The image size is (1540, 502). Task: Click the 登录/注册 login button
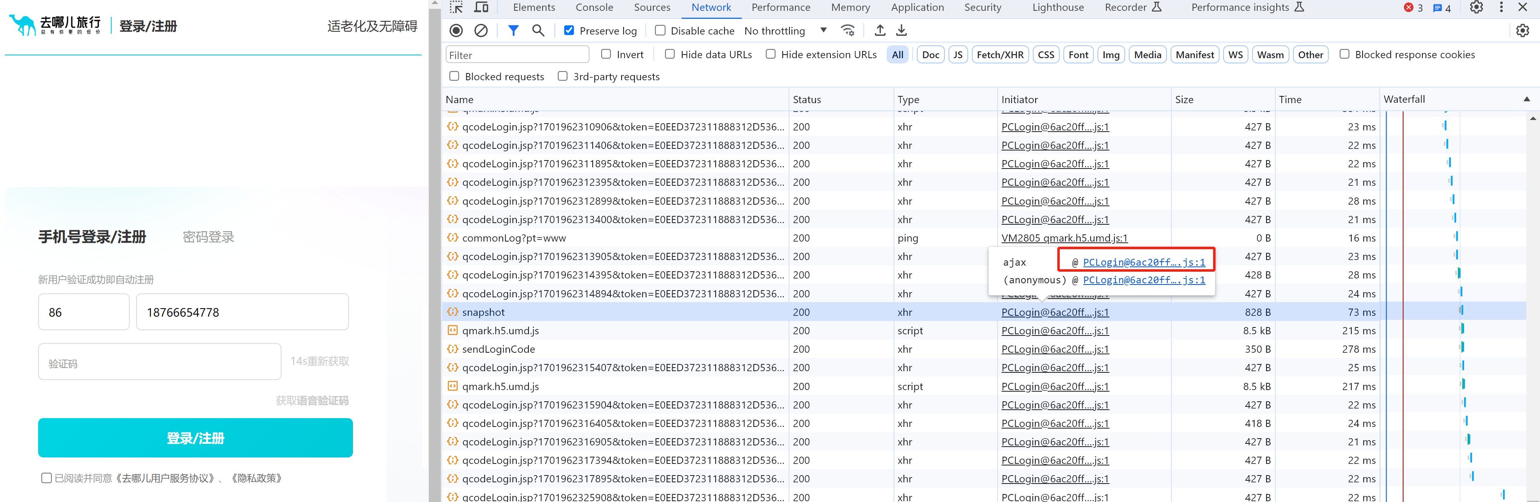196,438
